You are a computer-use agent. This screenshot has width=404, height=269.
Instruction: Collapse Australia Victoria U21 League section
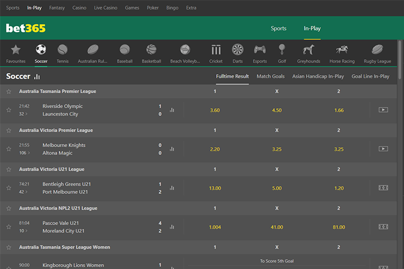(52, 169)
